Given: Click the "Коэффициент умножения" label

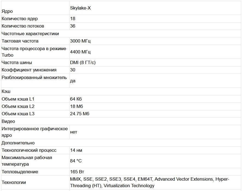Looking at the screenshot, I should point(29,70).
